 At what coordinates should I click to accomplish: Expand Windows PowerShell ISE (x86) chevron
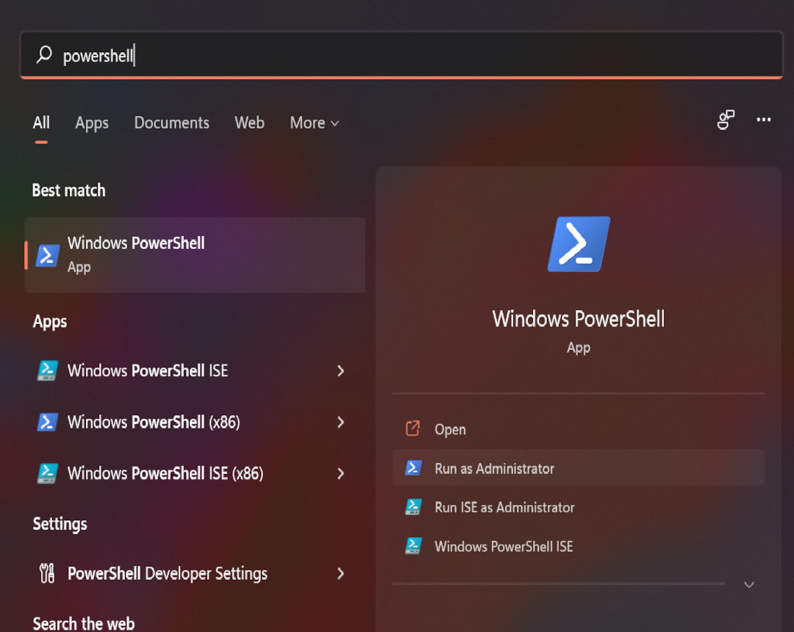pyautogui.click(x=340, y=473)
